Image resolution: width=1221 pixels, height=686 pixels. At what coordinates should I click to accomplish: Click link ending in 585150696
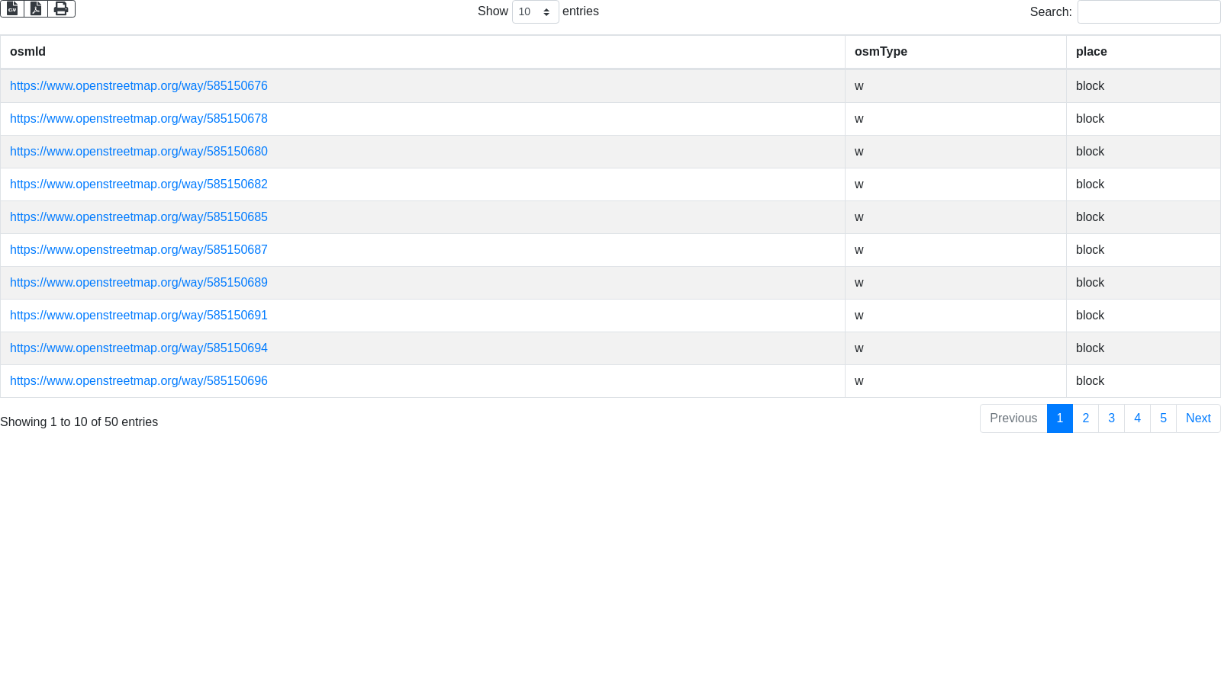[x=139, y=381]
